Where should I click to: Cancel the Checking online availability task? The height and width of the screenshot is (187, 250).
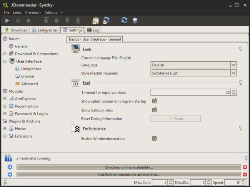(x=245, y=167)
